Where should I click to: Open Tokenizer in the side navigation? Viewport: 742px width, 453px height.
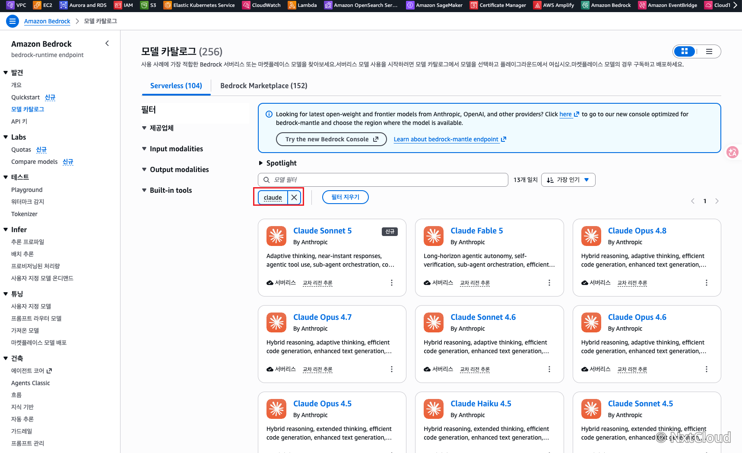click(x=24, y=214)
